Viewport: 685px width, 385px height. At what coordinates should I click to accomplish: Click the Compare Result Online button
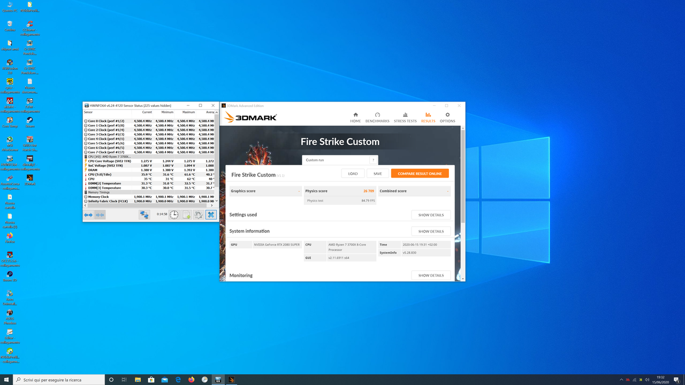point(420,173)
